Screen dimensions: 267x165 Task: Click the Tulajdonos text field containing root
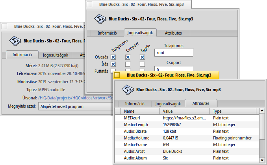pos(174,53)
